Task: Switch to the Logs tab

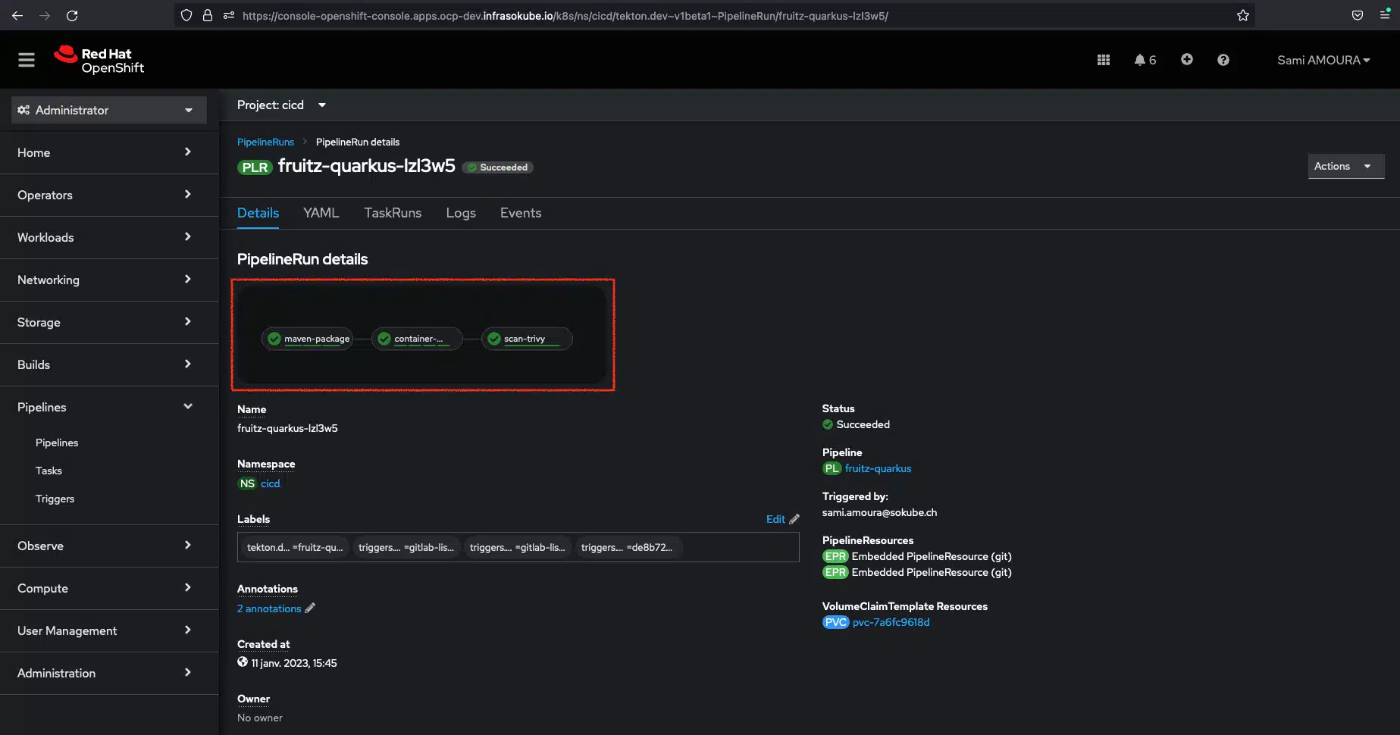Action: pyautogui.click(x=461, y=213)
